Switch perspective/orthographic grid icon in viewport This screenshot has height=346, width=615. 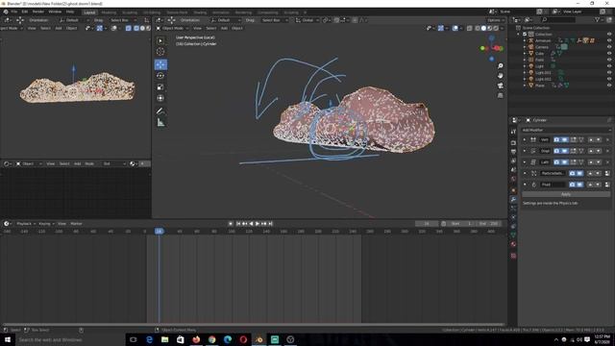500,95
